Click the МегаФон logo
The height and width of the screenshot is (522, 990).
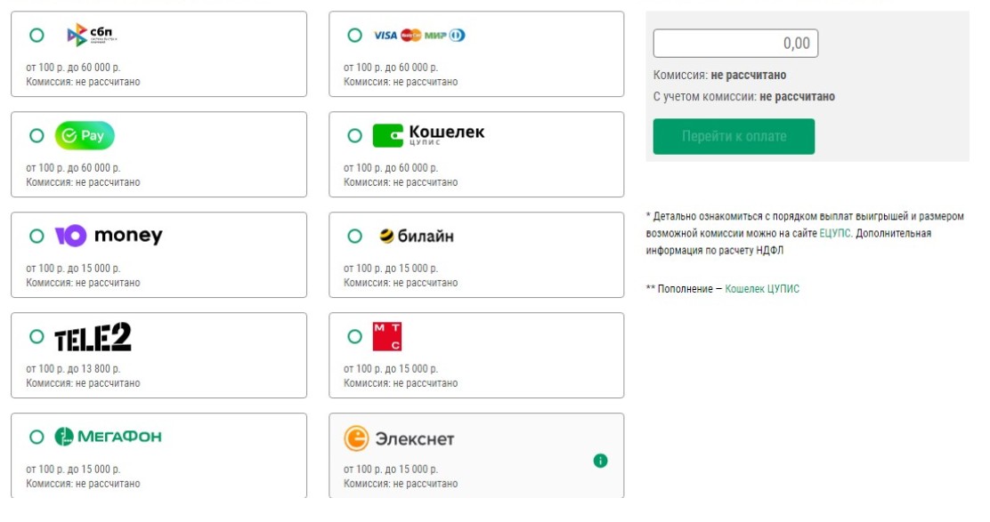tap(107, 437)
